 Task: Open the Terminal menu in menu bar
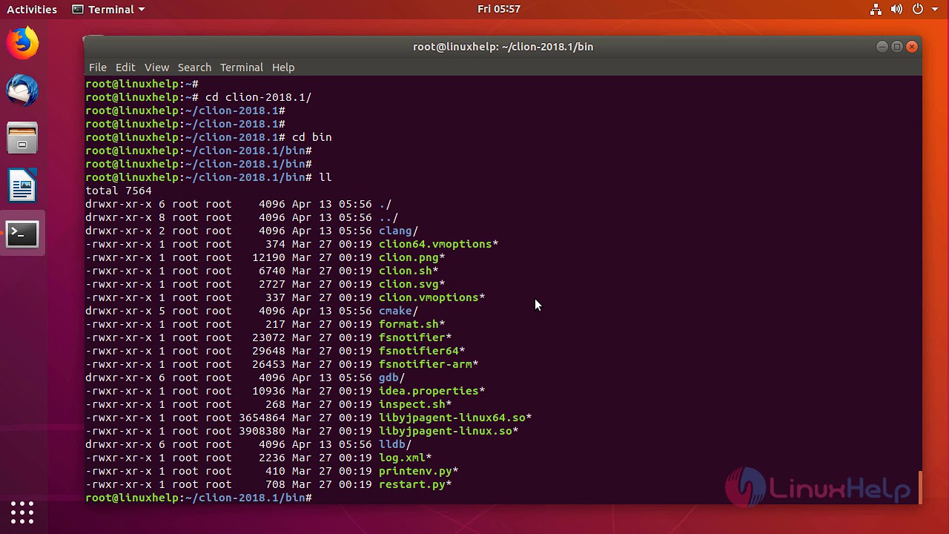(x=242, y=67)
